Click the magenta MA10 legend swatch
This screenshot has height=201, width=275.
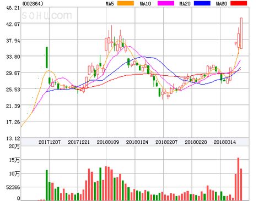166,3
